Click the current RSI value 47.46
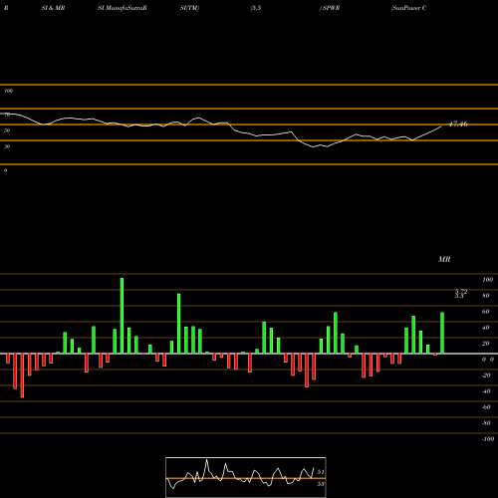 (x=458, y=124)
